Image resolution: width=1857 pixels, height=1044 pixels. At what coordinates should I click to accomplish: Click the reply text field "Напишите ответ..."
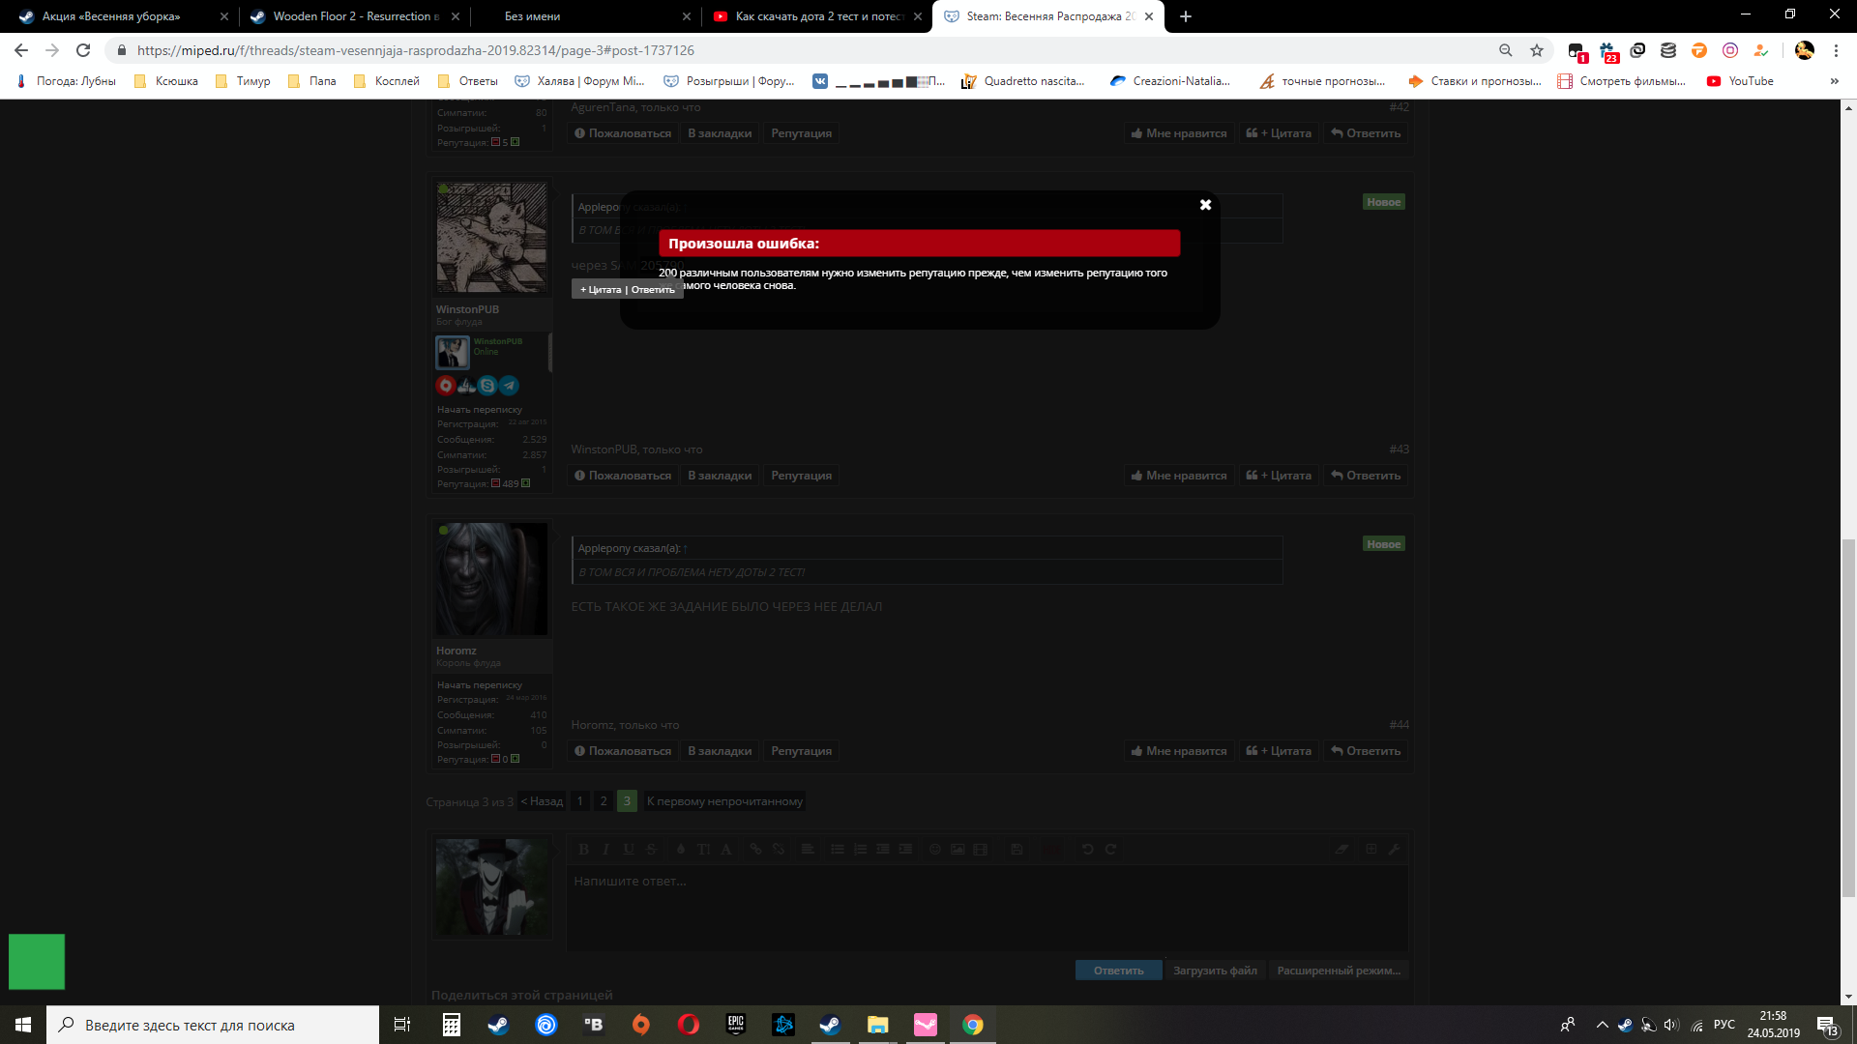[x=987, y=907]
